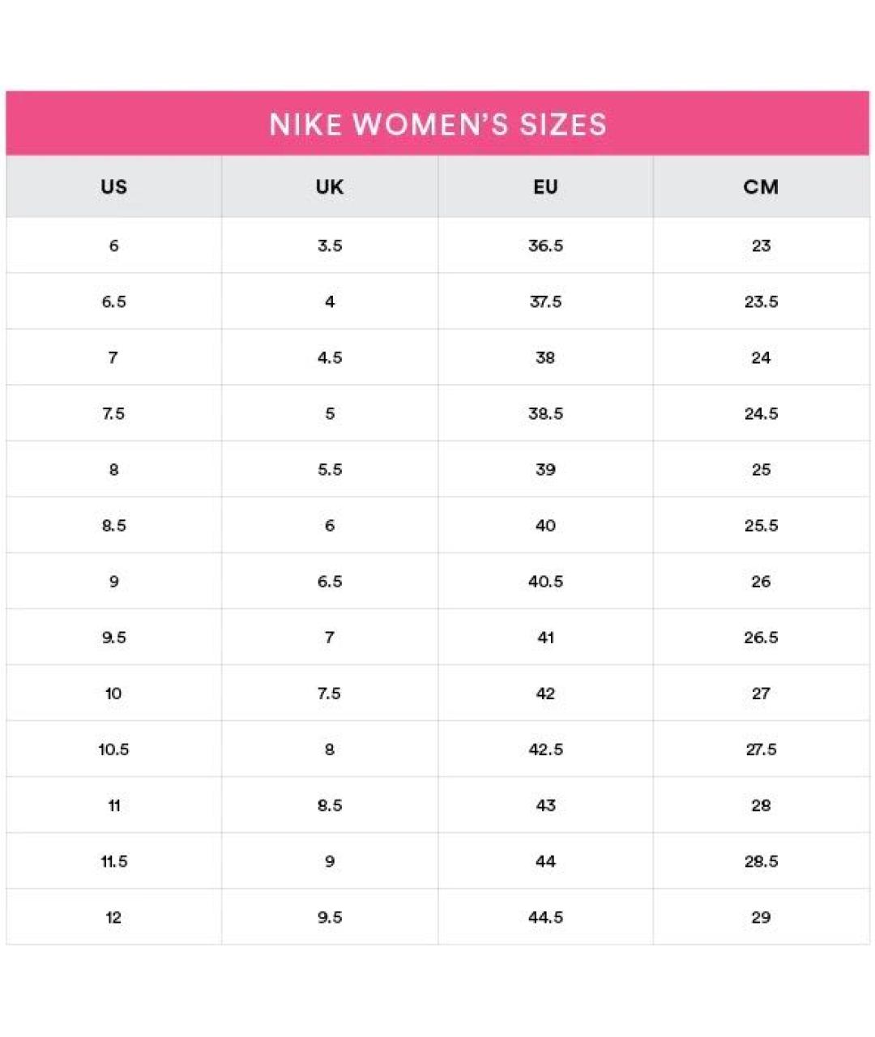The image size is (875, 1037).
Task: Click US size 6 cell
Action: click(x=114, y=245)
